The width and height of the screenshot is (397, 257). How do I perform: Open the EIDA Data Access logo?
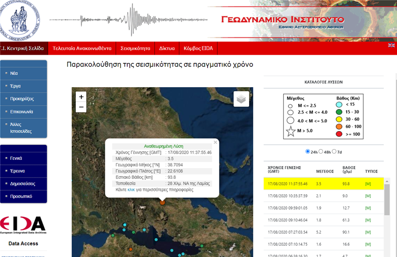click(x=23, y=225)
